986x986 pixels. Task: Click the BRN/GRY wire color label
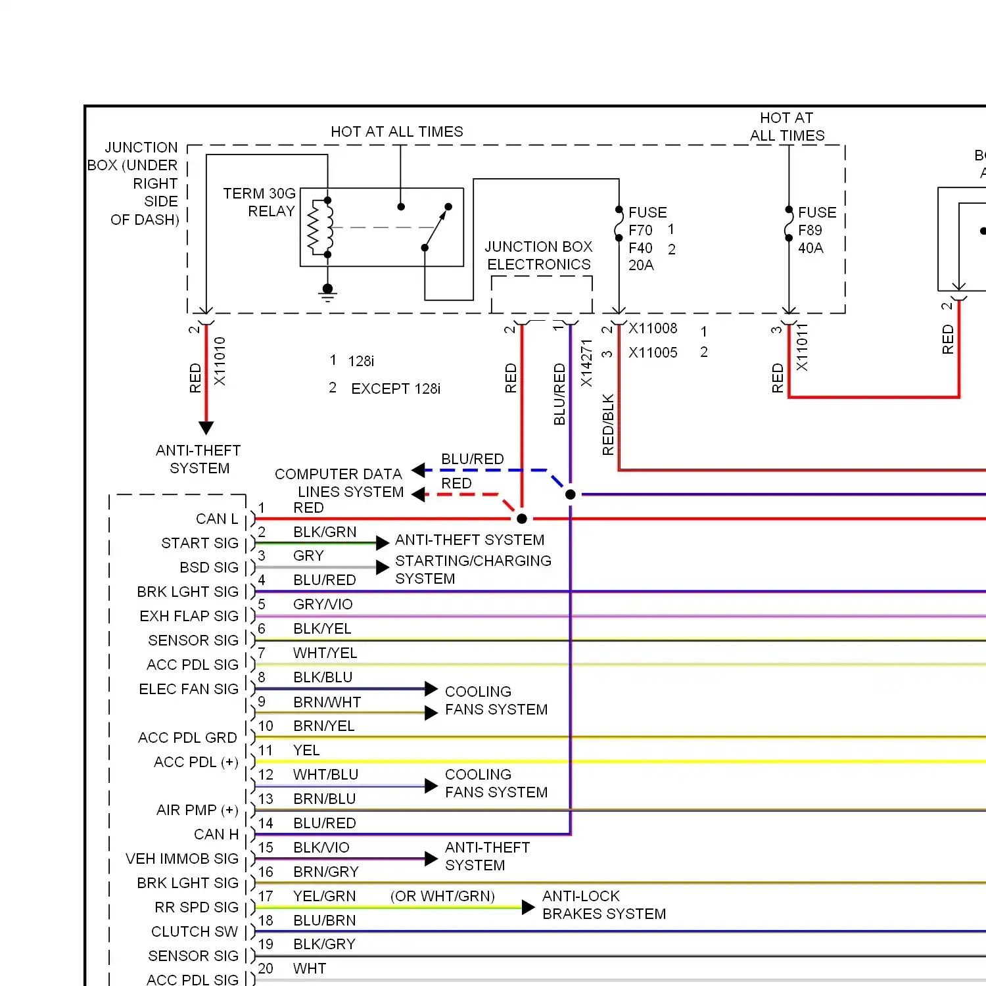[326, 872]
